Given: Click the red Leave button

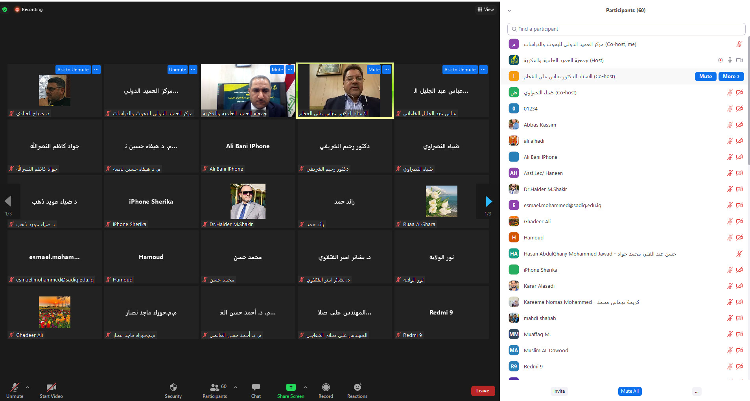Looking at the screenshot, I should coord(483,391).
